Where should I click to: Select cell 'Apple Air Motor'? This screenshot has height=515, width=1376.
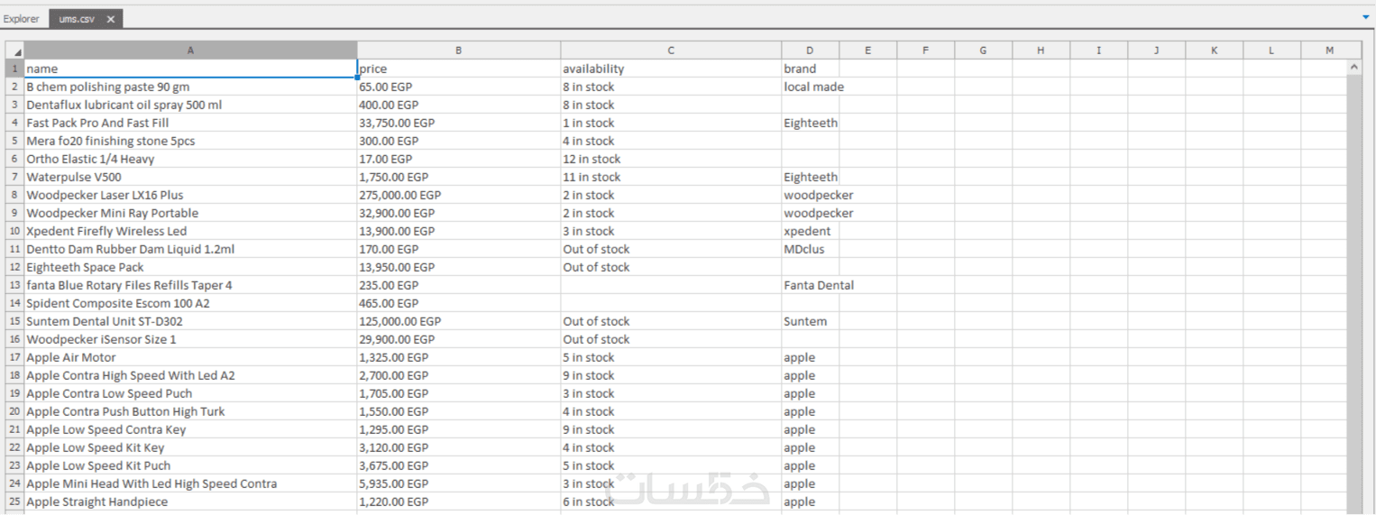pyautogui.click(x=190, y=357)
